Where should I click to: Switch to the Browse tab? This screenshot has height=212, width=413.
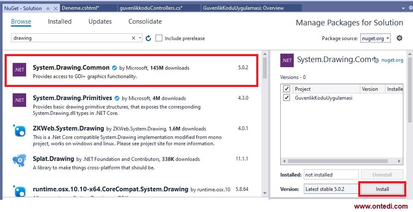(21, 22)
